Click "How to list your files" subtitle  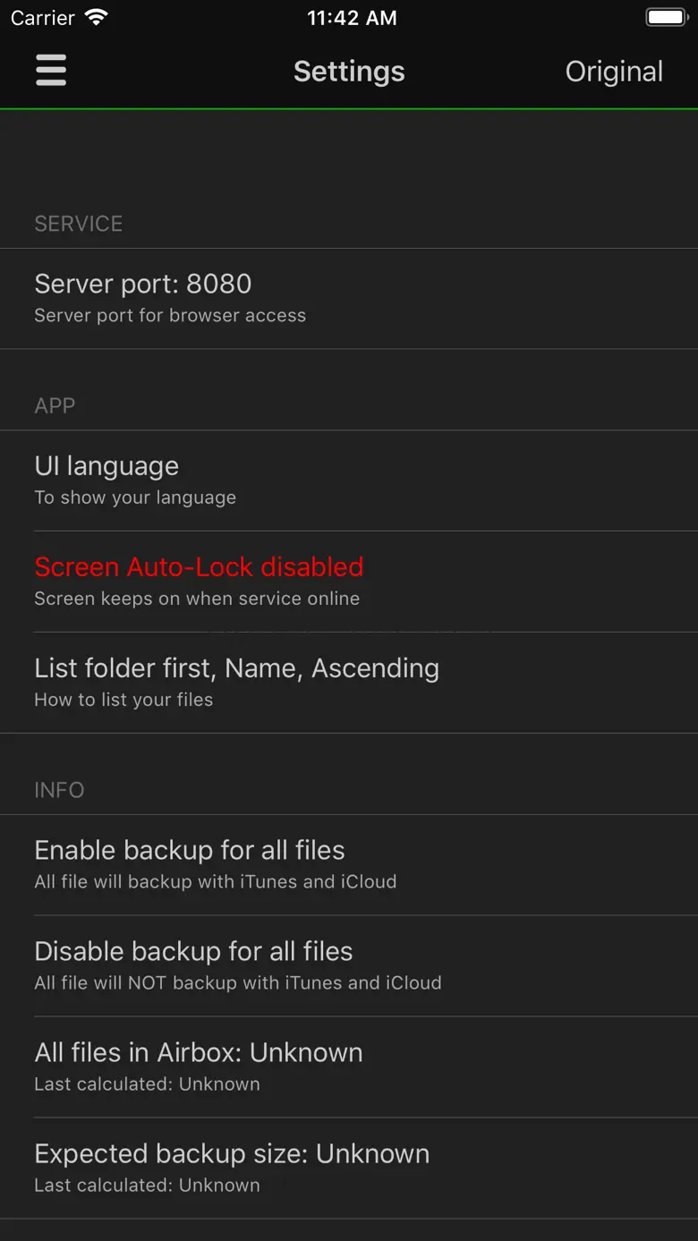click(123, 700)
